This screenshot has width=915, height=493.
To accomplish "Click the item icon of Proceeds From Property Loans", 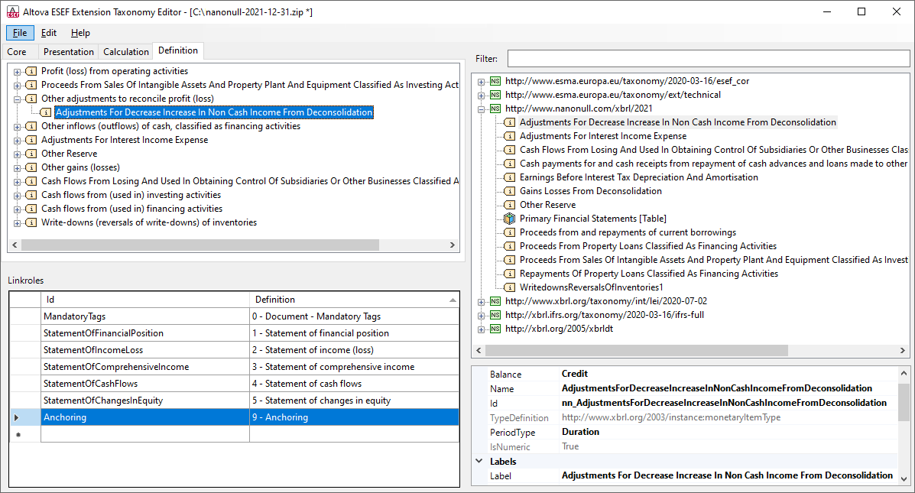I will [509, 246].
